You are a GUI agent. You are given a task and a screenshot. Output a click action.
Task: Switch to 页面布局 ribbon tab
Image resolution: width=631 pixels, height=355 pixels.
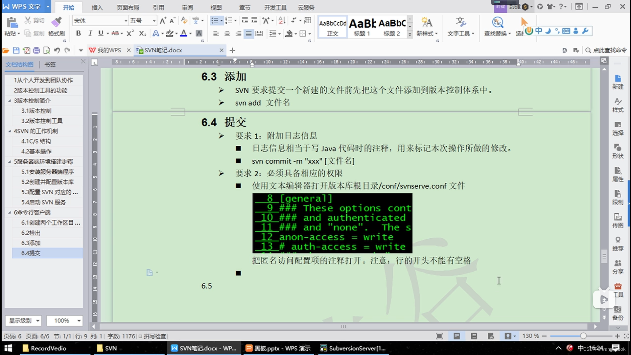(128, 7)
